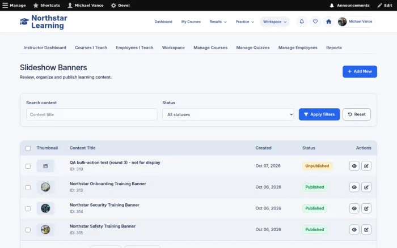Viewport: 397px width, 248px height.
Task: Expand the Practice menu
Action: tap(244, 22)
